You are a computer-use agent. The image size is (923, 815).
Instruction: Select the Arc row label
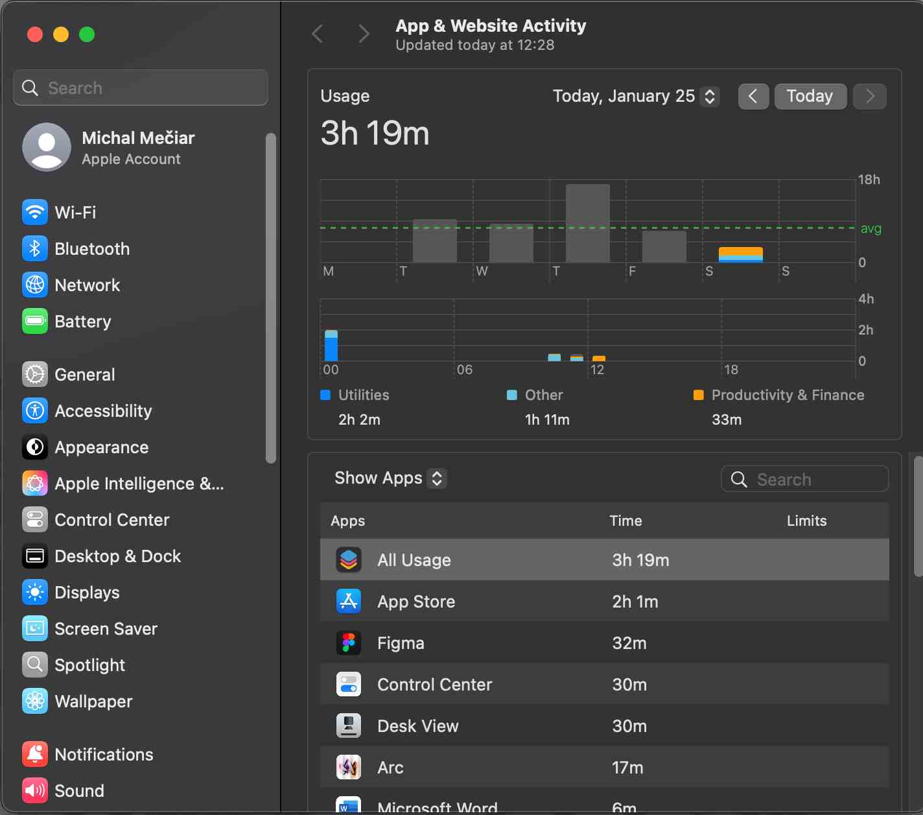point(390,768)
